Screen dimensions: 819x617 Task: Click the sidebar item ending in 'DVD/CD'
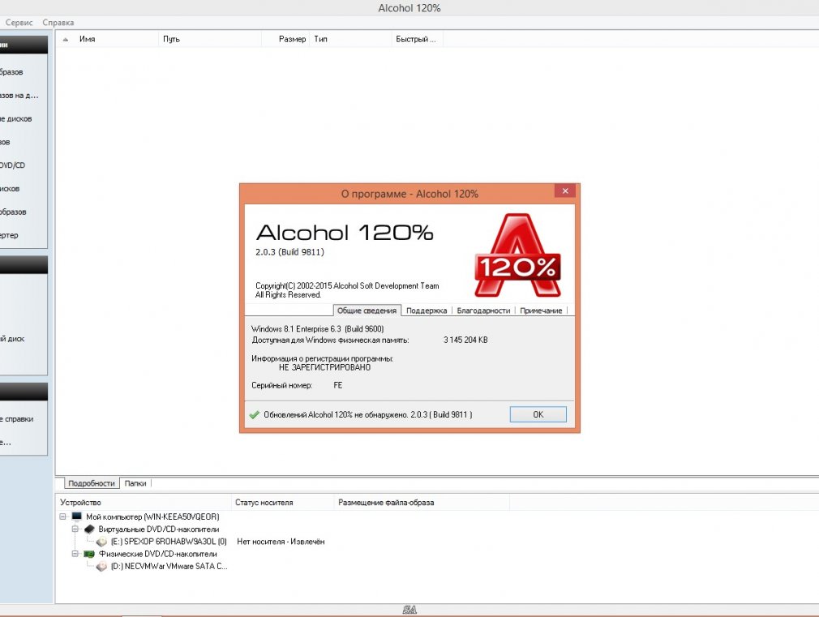12,165
